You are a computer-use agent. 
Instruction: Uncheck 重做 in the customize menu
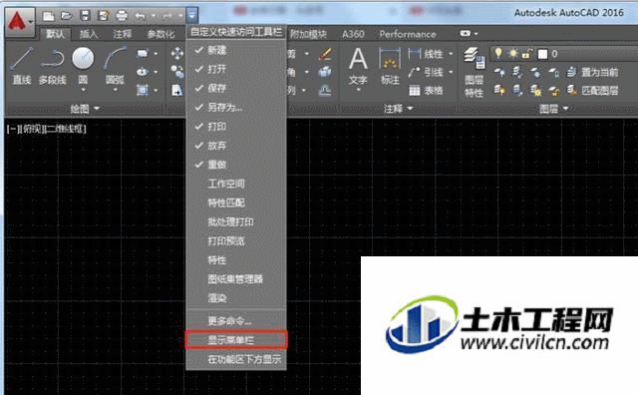(236, 165)
